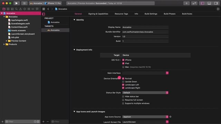
Task: Open the App Icons Source dropdown
Action: click(x=145, y=117)
